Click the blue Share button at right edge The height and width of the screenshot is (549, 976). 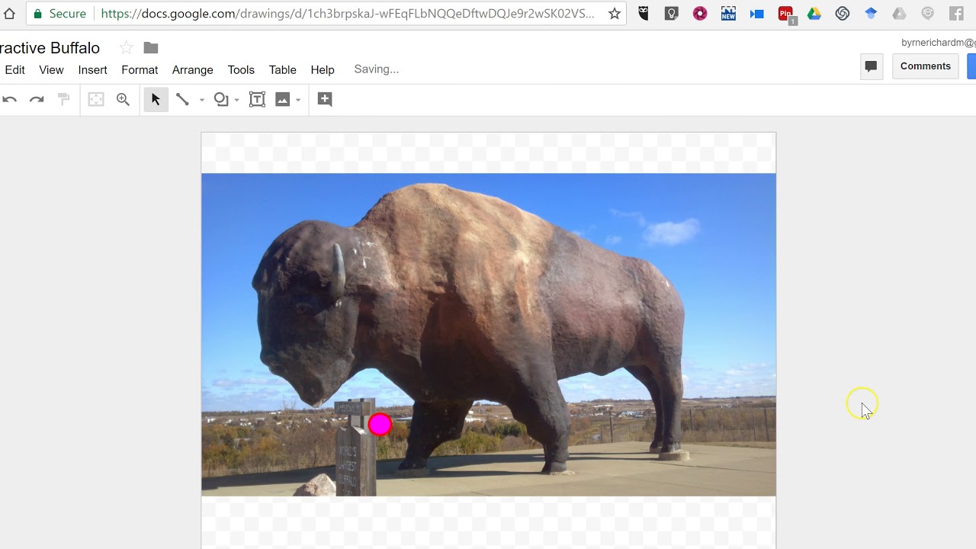pos(972,66)
